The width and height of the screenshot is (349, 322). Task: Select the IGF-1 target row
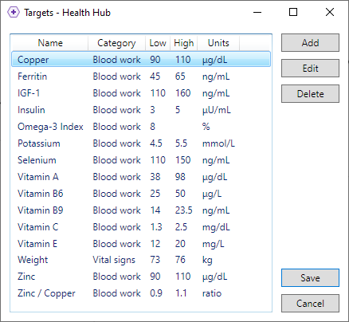tap(141, 93)
